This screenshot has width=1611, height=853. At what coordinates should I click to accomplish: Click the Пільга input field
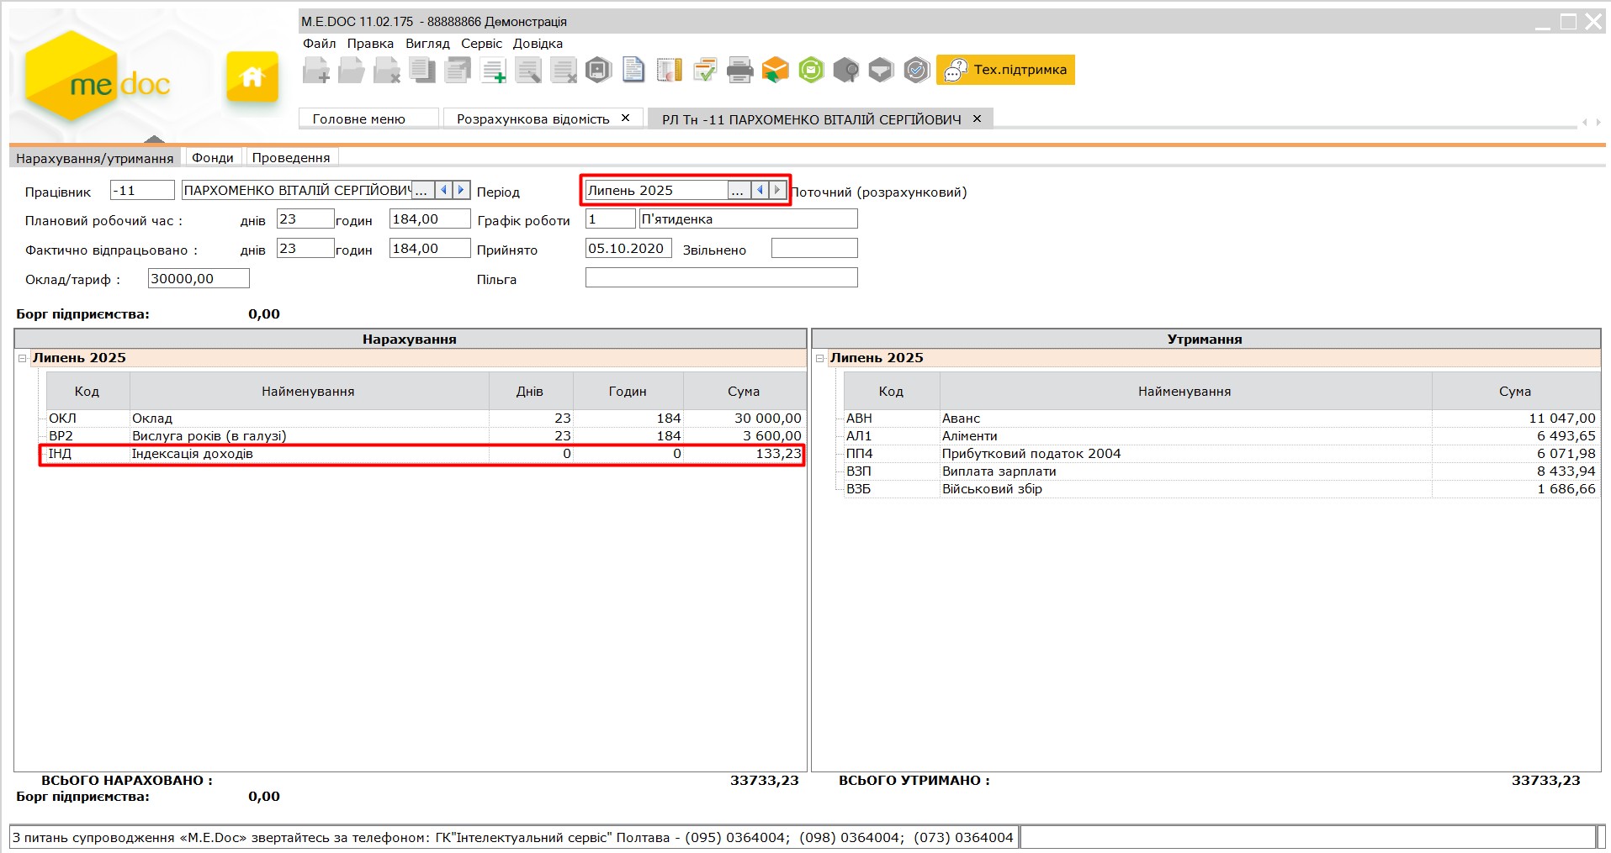pos(721,278)
